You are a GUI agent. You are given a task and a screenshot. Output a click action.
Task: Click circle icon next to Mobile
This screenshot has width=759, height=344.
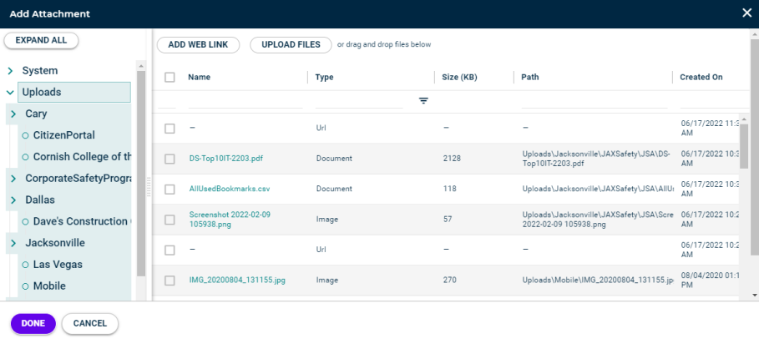tap(25, 286)
